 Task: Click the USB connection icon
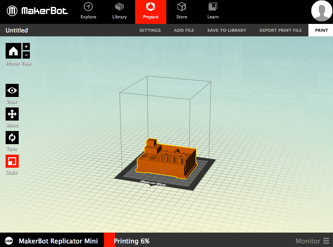tap(9, 241)
